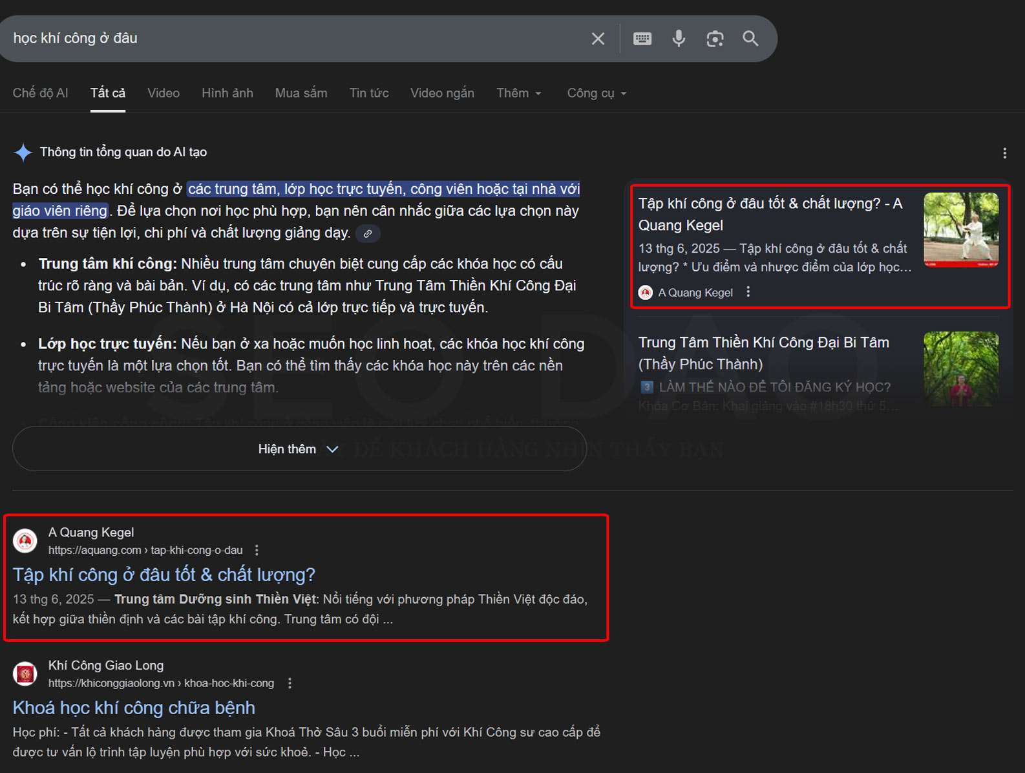Click into the search input field
The image size is (1025, 773).
point(291,39)
